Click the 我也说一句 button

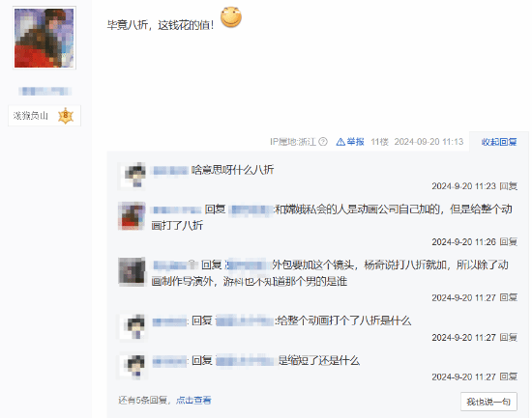click(x=488, y=402)
